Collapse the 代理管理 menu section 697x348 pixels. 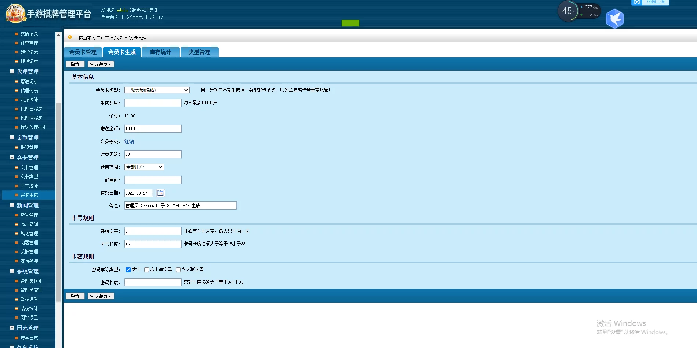[x=12, y=71]
